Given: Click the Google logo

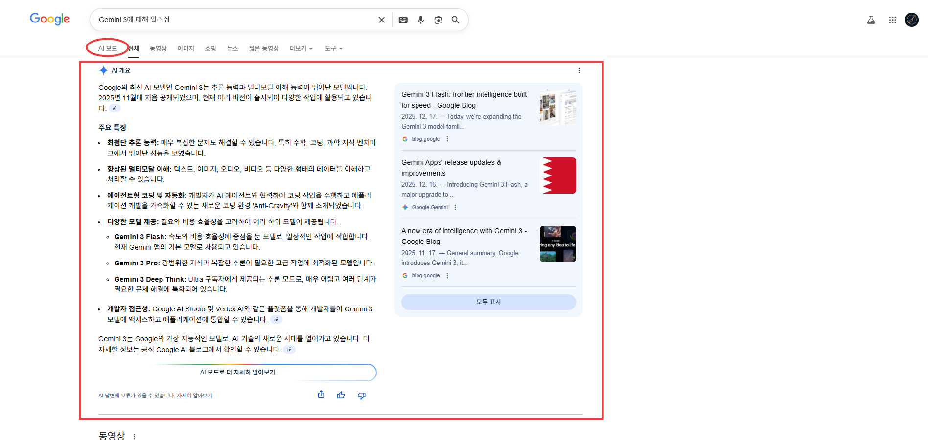Looking at the screenshot, I should coord(49,19).
